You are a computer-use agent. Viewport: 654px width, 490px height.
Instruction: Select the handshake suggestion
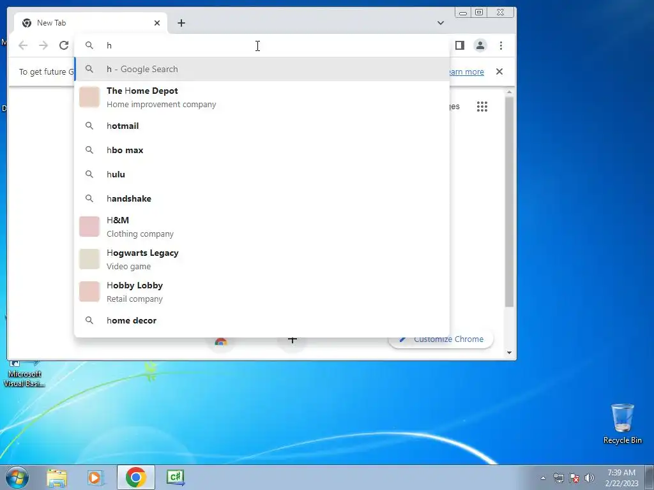[262, 198]
